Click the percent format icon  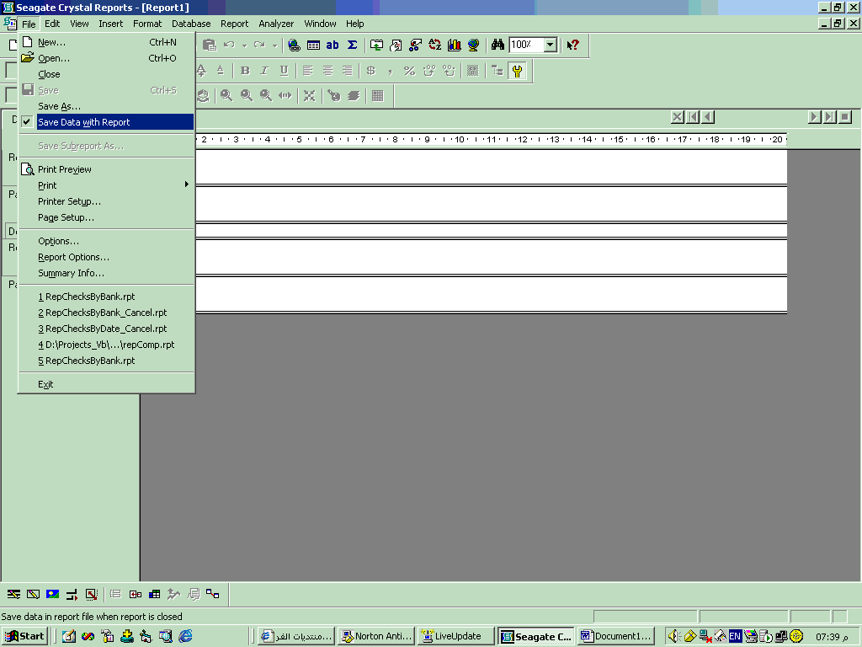410,71
